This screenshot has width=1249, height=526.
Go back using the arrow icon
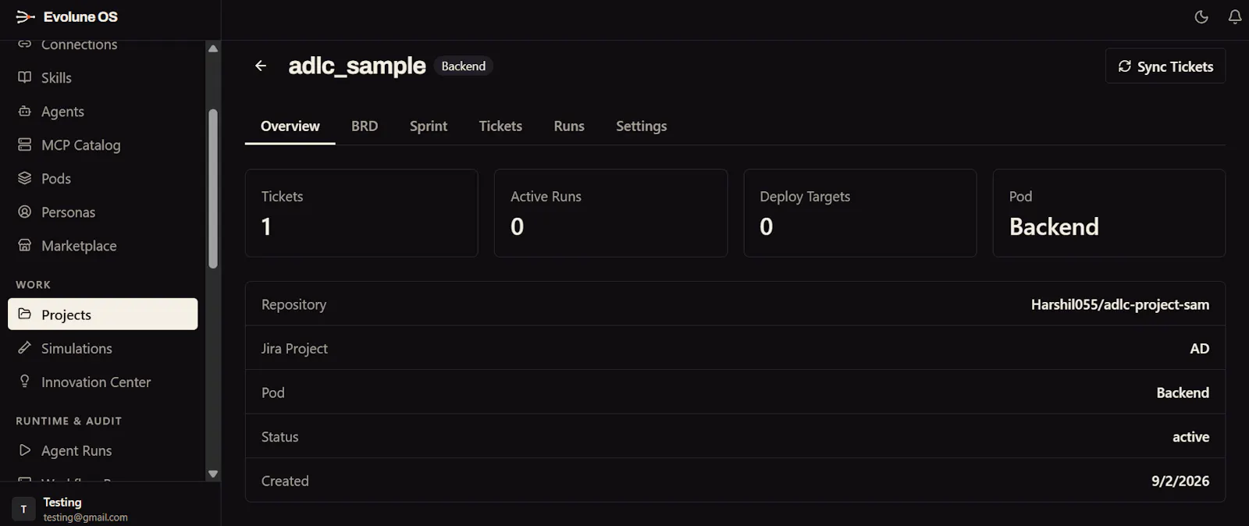(261, 66)
